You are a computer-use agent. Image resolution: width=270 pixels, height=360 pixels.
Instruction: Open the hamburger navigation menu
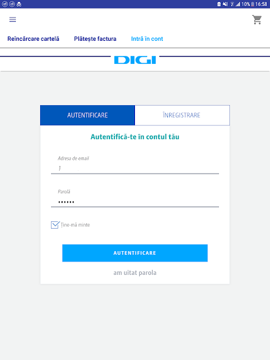click(x=13, y=19)
